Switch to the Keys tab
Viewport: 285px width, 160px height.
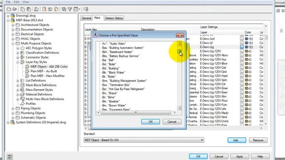click(x=97, y=18)
